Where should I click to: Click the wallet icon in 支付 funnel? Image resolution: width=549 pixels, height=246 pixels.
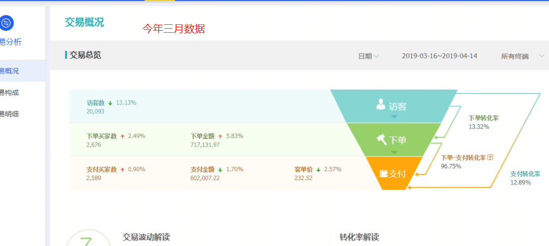384,173
